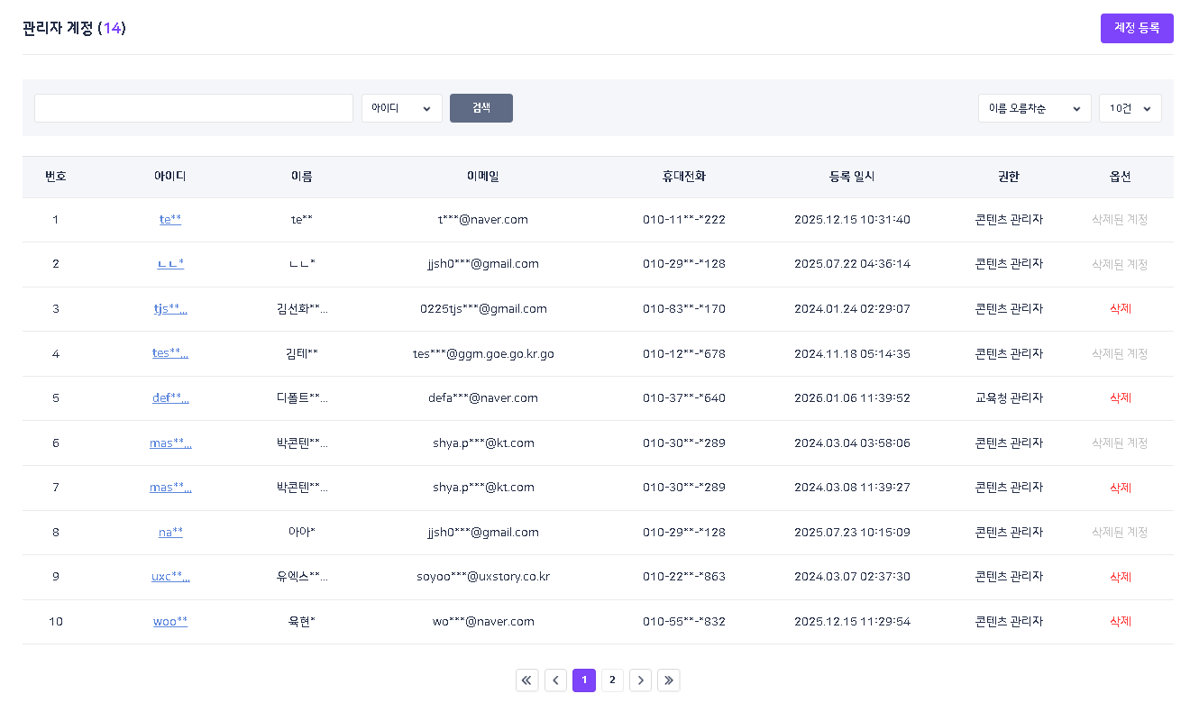Jump to last page using double-right arrow
This screenshot has height=712, width=1199.
tap(668, 680)
